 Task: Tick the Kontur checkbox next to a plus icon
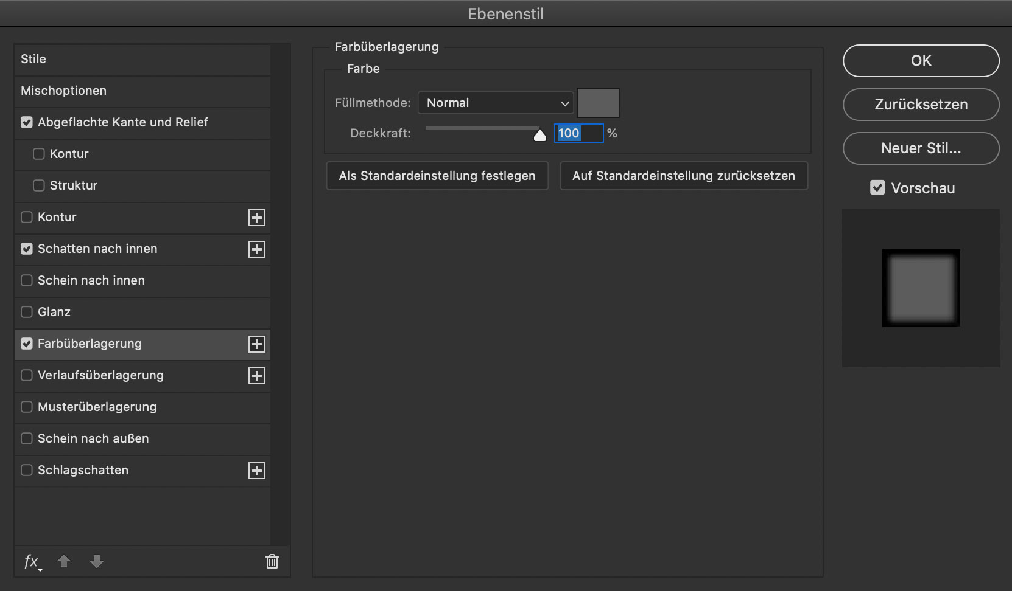[x=27, y=217]
